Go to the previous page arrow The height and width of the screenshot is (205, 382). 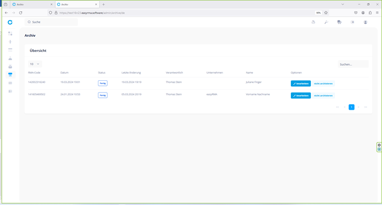click(x=345, y=107)
